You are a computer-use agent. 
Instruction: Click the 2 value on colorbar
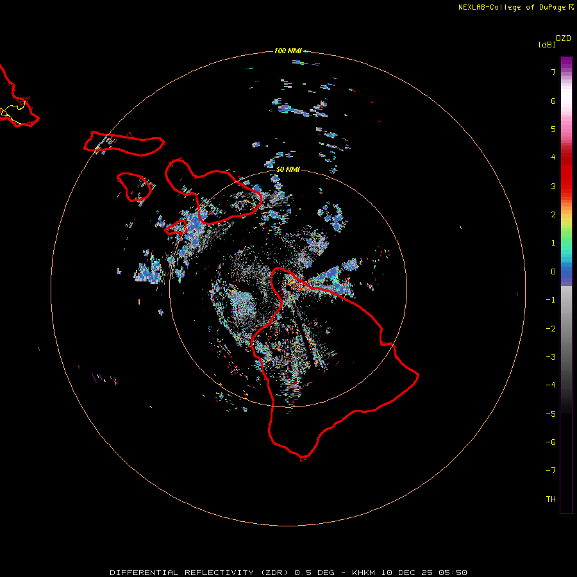click(x=553, y=215)
